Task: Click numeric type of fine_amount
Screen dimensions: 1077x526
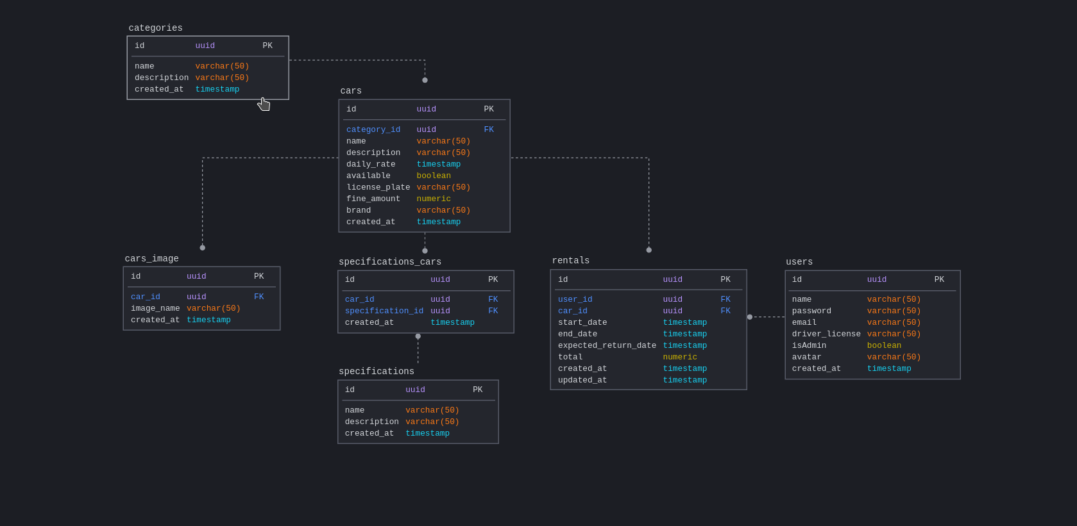Action: click(434, 199)
